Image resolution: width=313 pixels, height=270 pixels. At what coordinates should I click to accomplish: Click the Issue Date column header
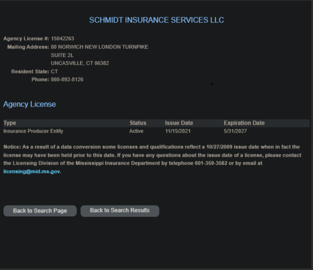pyautogui.click(x=179, y=123)
